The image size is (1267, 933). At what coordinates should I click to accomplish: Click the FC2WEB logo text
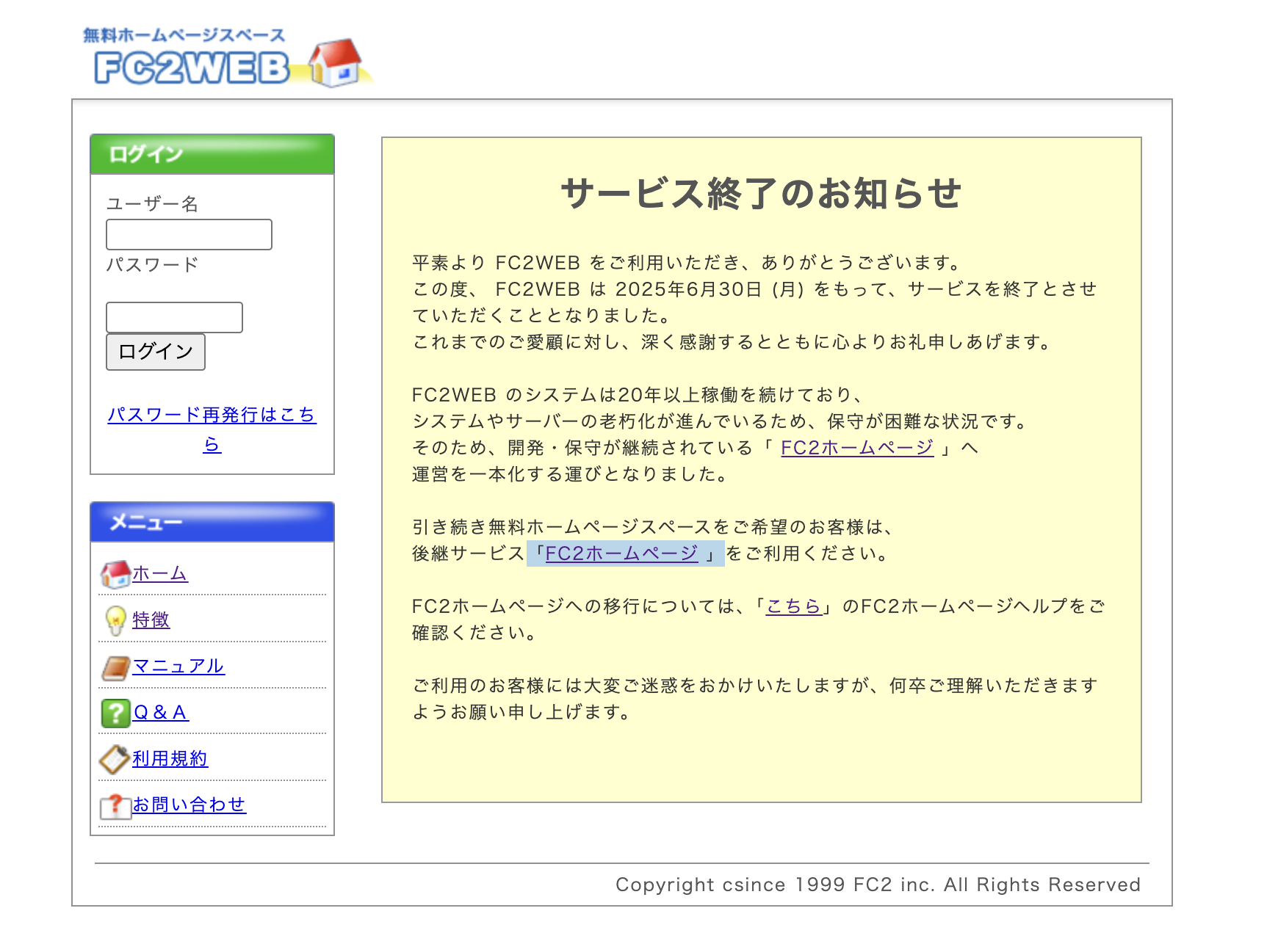click(191, 68)
